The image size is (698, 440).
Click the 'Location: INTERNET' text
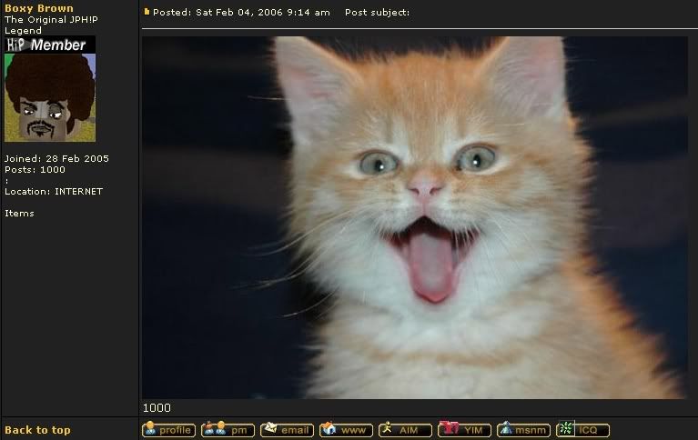coord(54,191)
